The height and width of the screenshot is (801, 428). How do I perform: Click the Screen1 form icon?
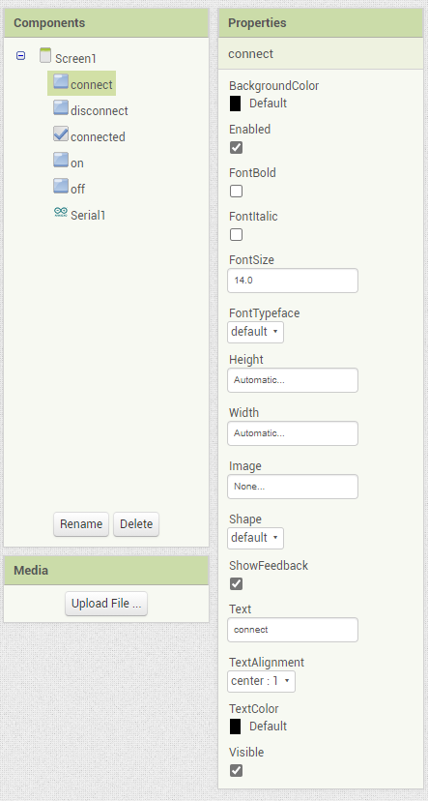45,55
